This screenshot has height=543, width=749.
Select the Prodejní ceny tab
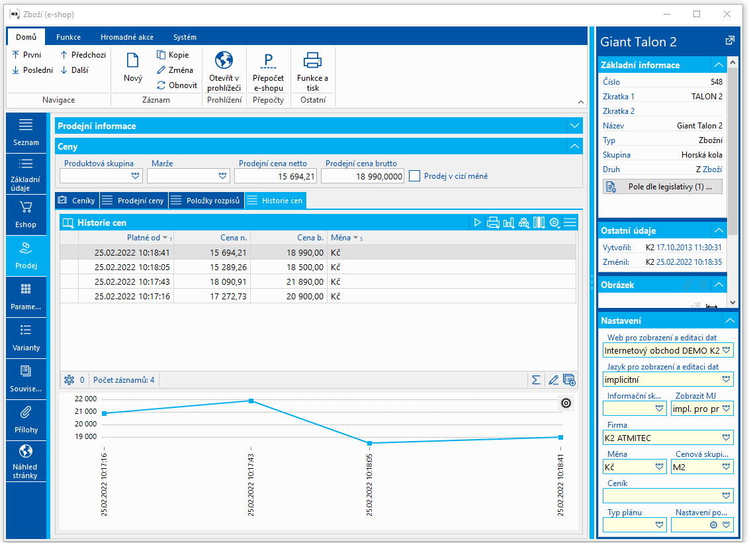[x=134, y=201]
